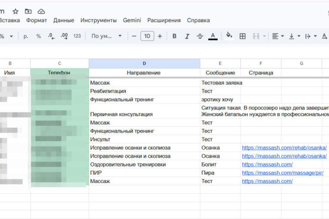Screen dimensions: 329x219
Task: Select the Болит cell
Action: [x=220, y=165]
